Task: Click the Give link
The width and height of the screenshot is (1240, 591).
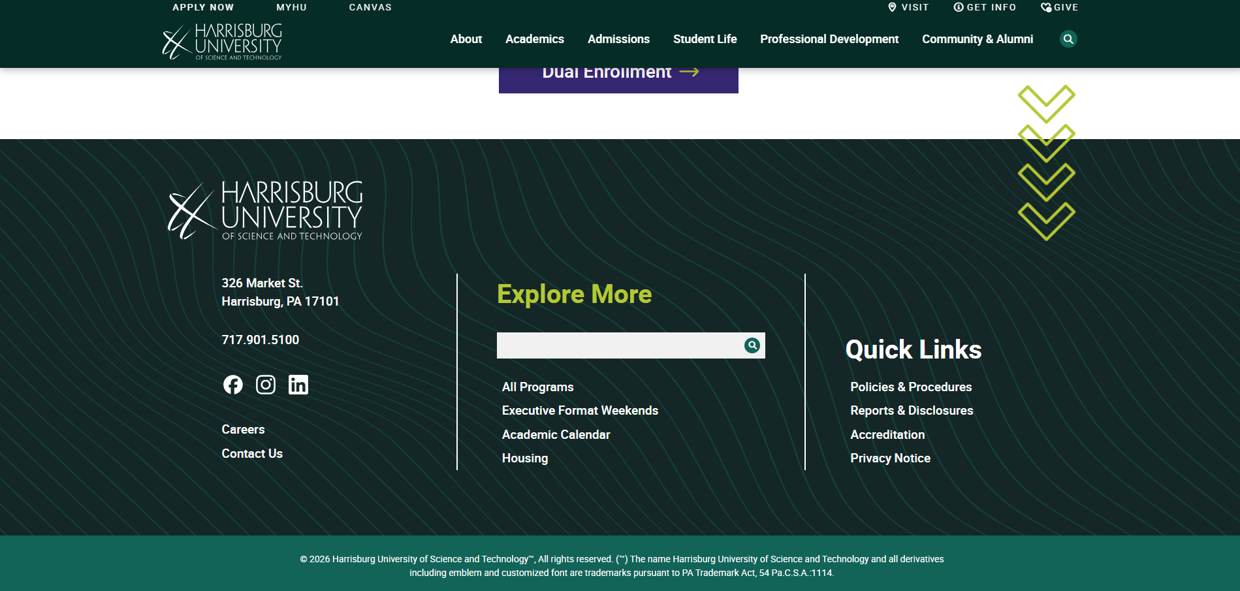Action: [x=1059, y=7]
